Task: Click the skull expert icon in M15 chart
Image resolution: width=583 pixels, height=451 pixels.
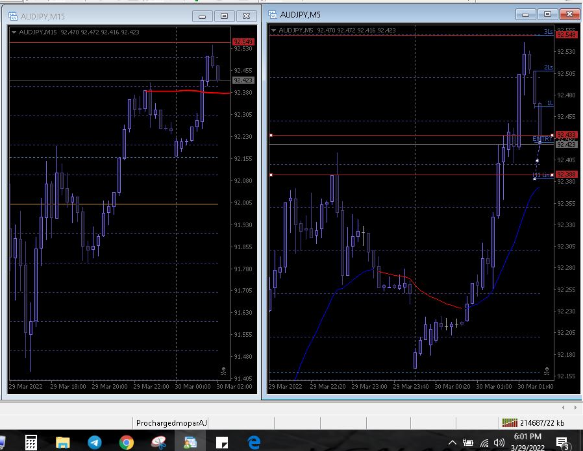Action: tap(223, 371)
